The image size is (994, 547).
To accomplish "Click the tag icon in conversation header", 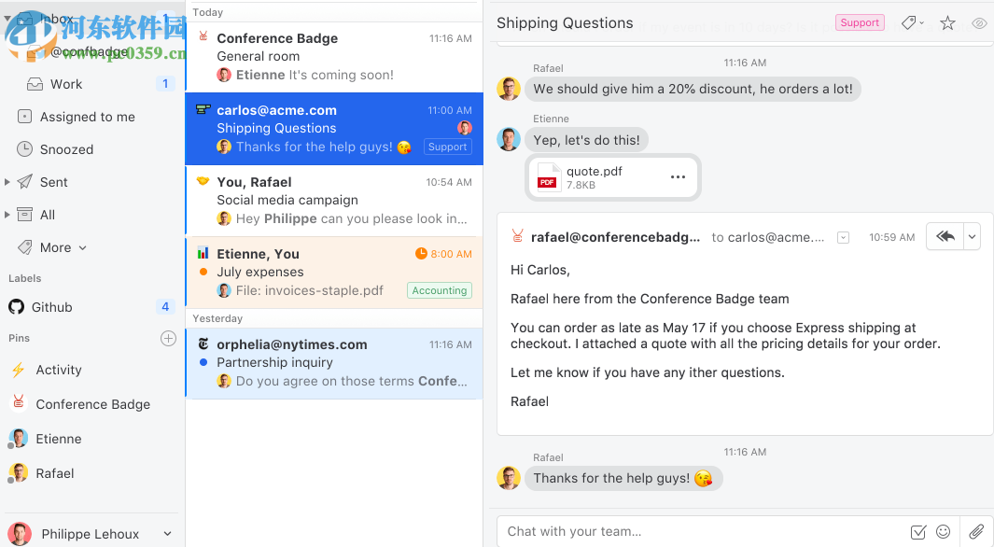I will click(x=909, y=23).
